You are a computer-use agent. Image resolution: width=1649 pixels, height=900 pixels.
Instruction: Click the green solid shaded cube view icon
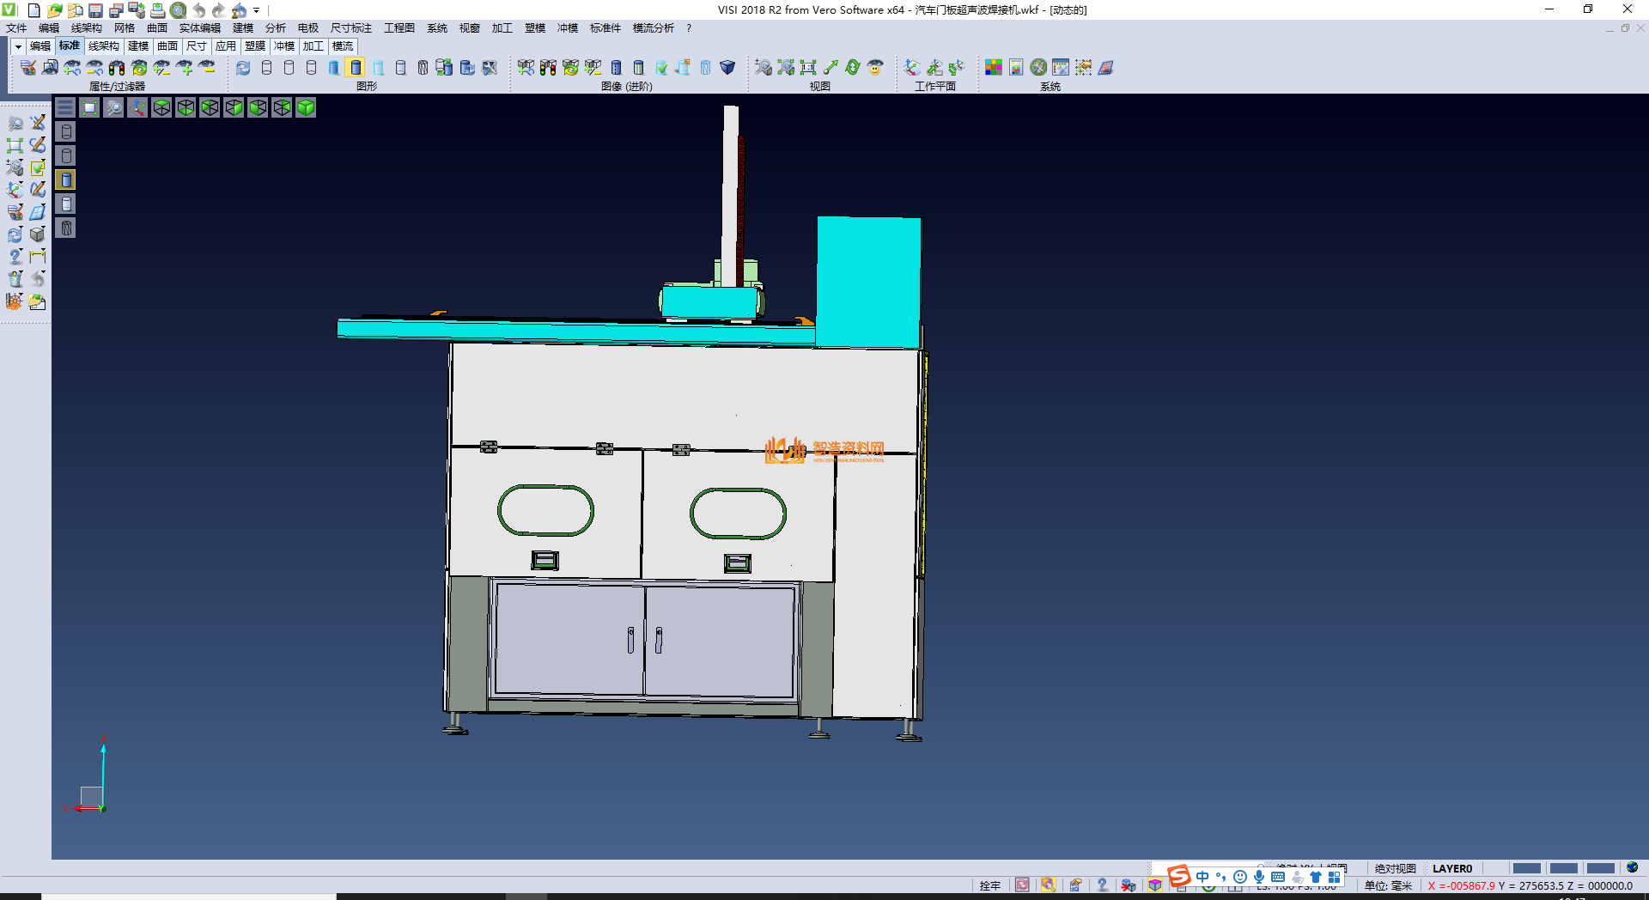(x=306, y=107)
